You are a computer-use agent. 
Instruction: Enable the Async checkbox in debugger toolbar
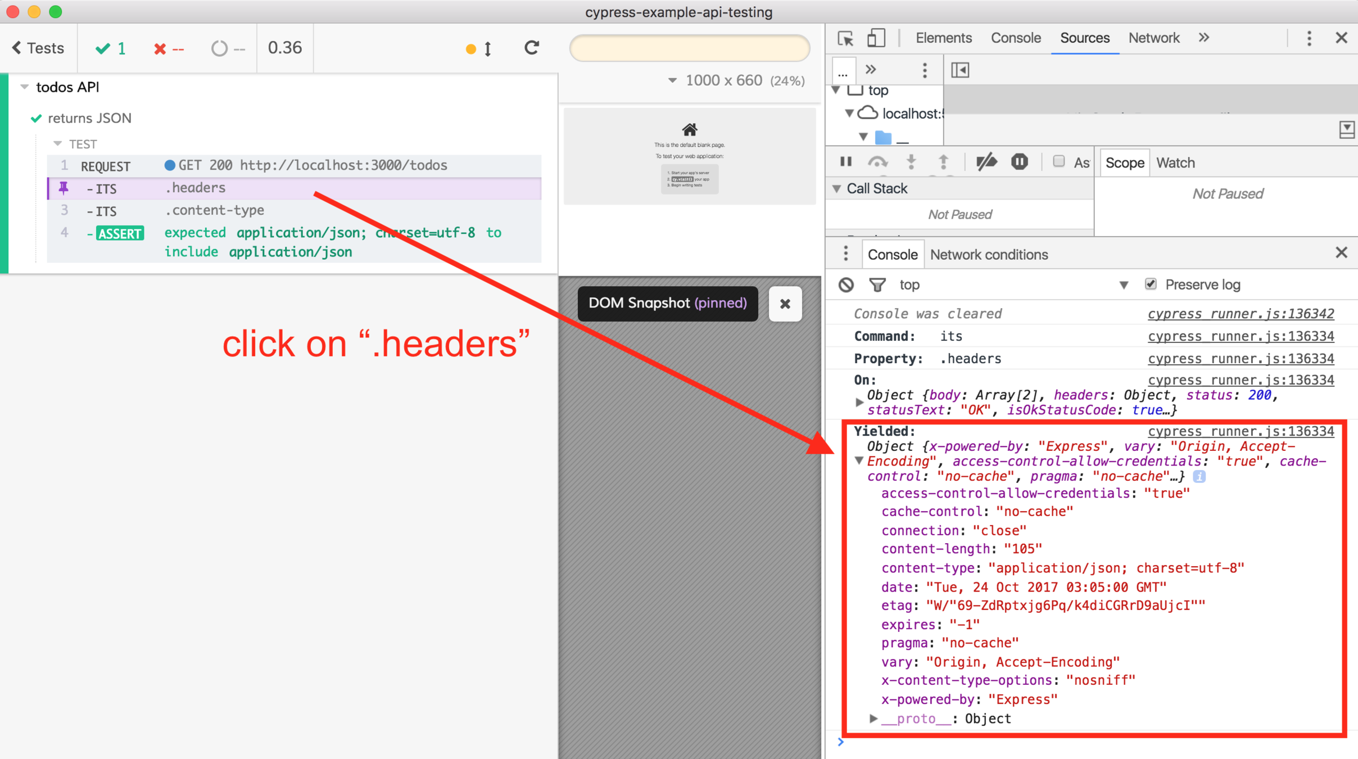1059,162
